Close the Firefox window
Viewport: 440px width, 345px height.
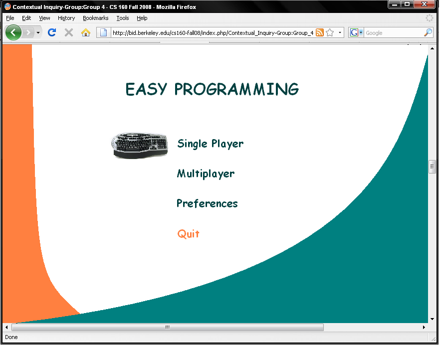pos(424,4)
